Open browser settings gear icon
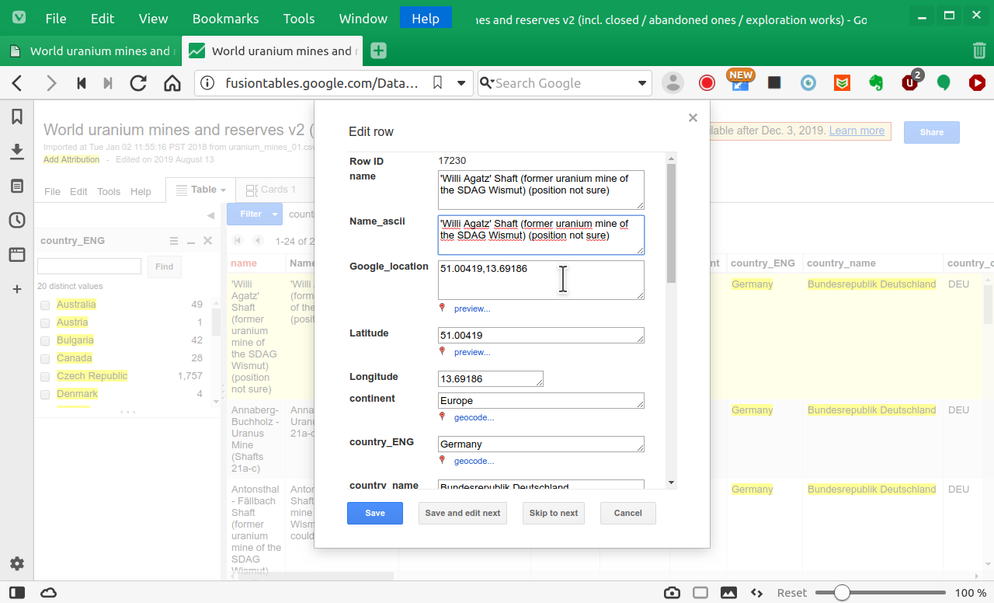 pos(17,564)
